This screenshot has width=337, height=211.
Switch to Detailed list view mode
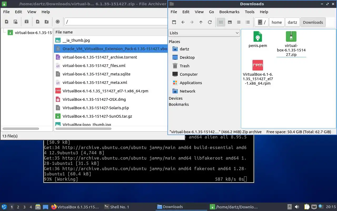click(248, 22)
